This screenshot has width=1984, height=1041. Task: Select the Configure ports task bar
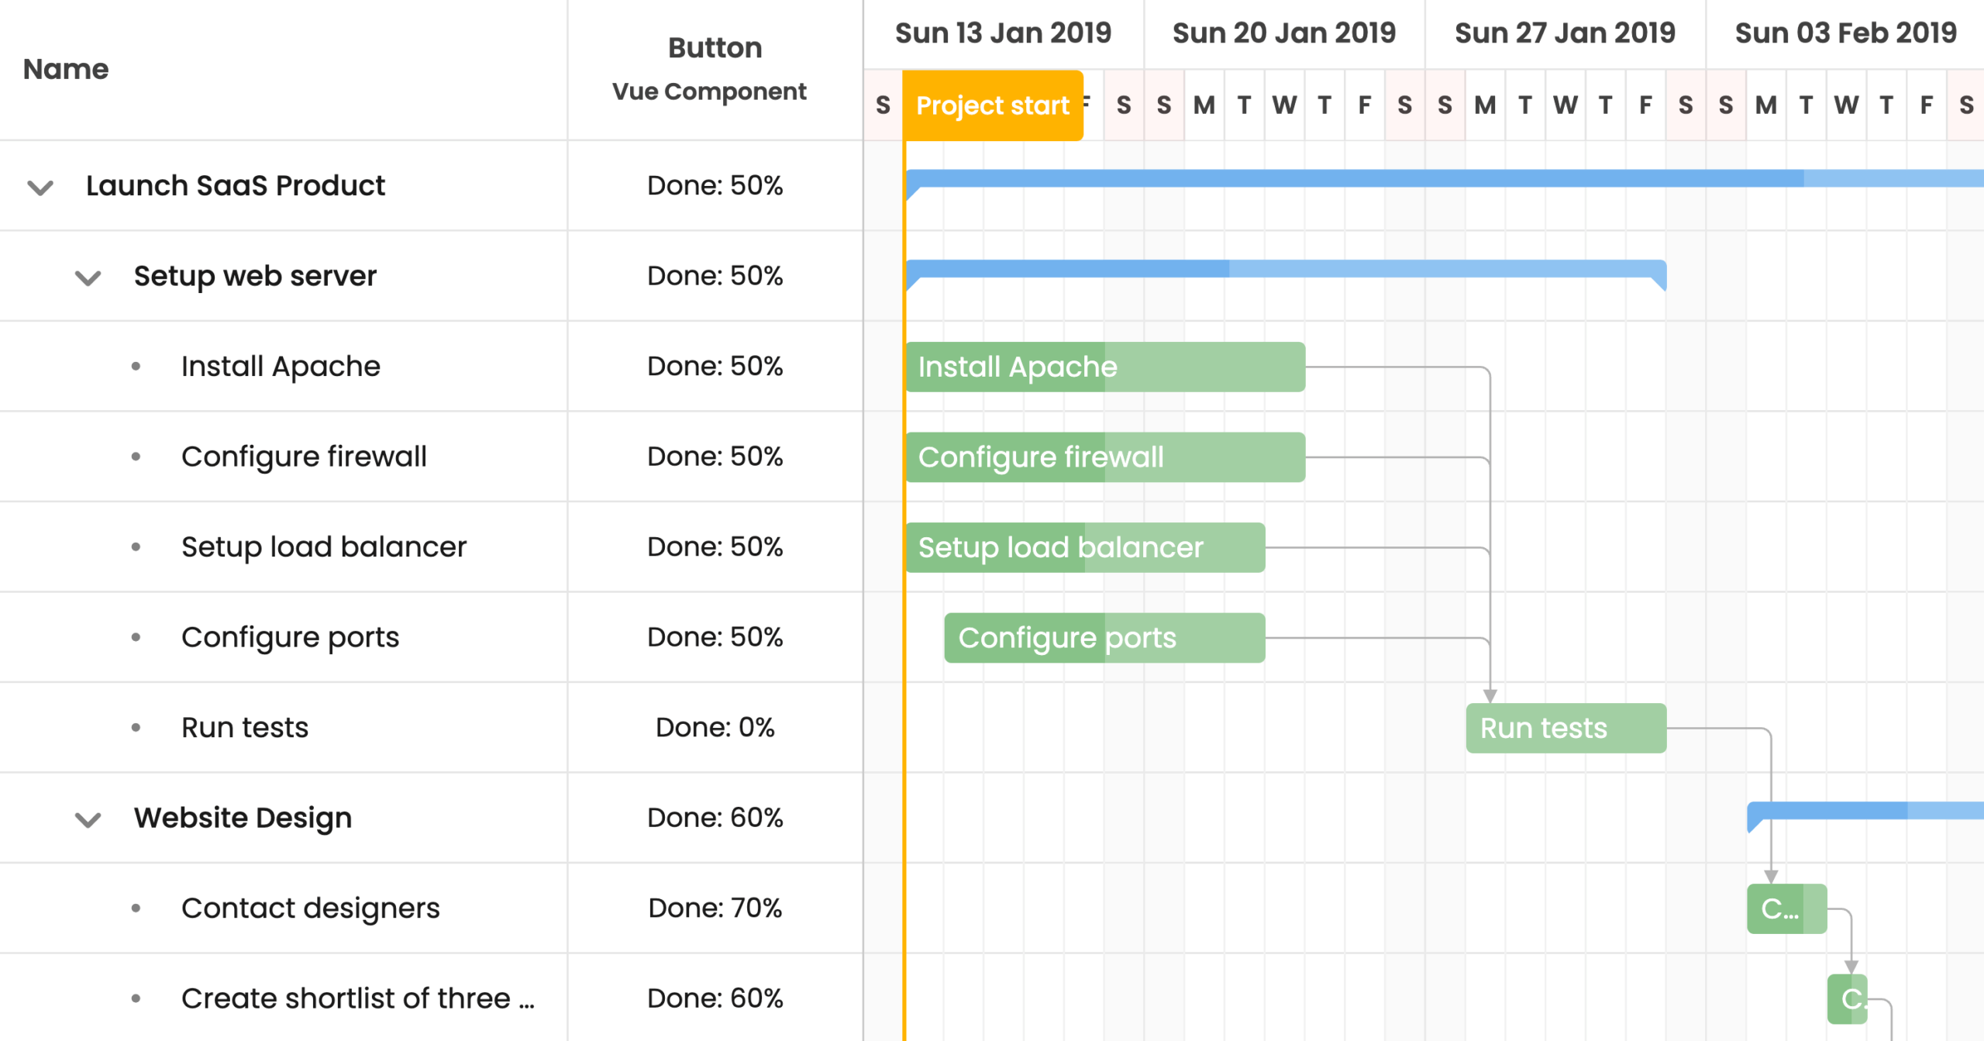(1104, 638)
